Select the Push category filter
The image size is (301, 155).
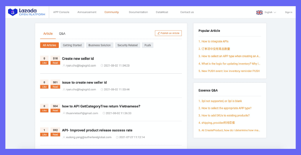pyautogui.click(x=147, y=45)
